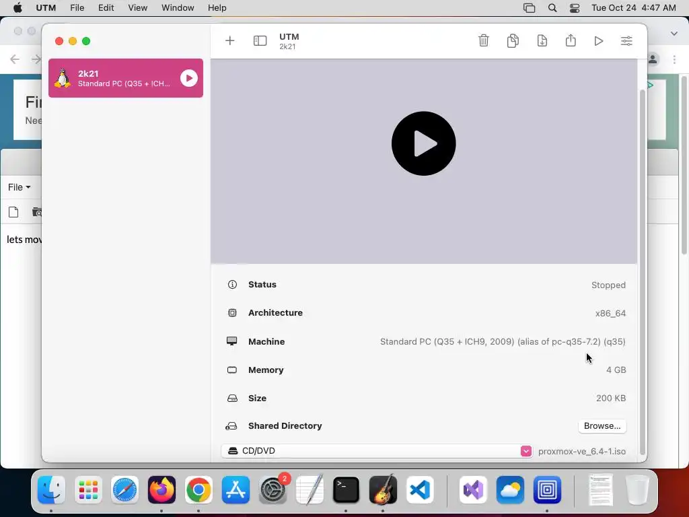Click the Status info icon
This screenshot has width=689, height=517.
(x=232, y=285)
